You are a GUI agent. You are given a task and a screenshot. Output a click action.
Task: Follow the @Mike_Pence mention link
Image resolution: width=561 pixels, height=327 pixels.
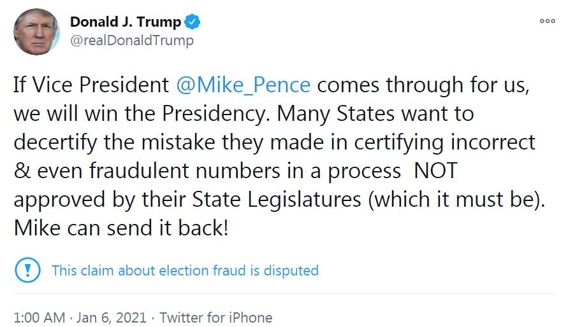coord(243,85)
